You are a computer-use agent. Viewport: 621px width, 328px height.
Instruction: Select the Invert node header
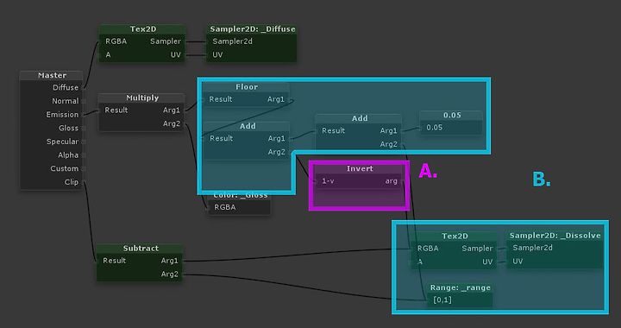(360, 168)
